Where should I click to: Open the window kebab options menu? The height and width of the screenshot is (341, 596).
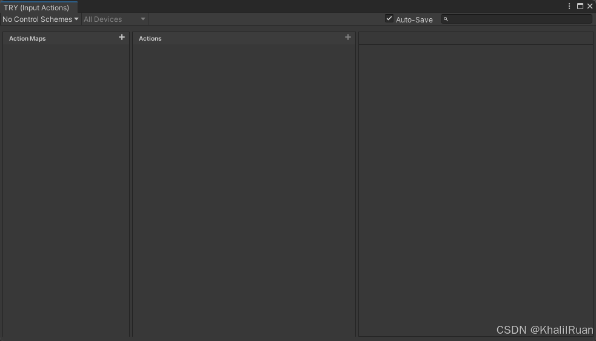(569, 6)
